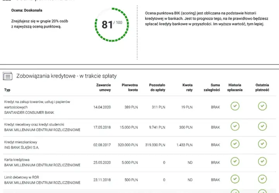Click Historia spłacania checkmark for Santander Consumer Bank

[235, 106]
